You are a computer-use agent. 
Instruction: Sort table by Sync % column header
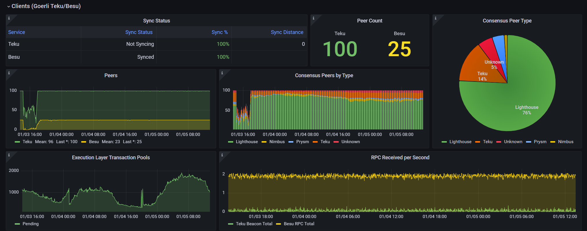click(220, 32)
